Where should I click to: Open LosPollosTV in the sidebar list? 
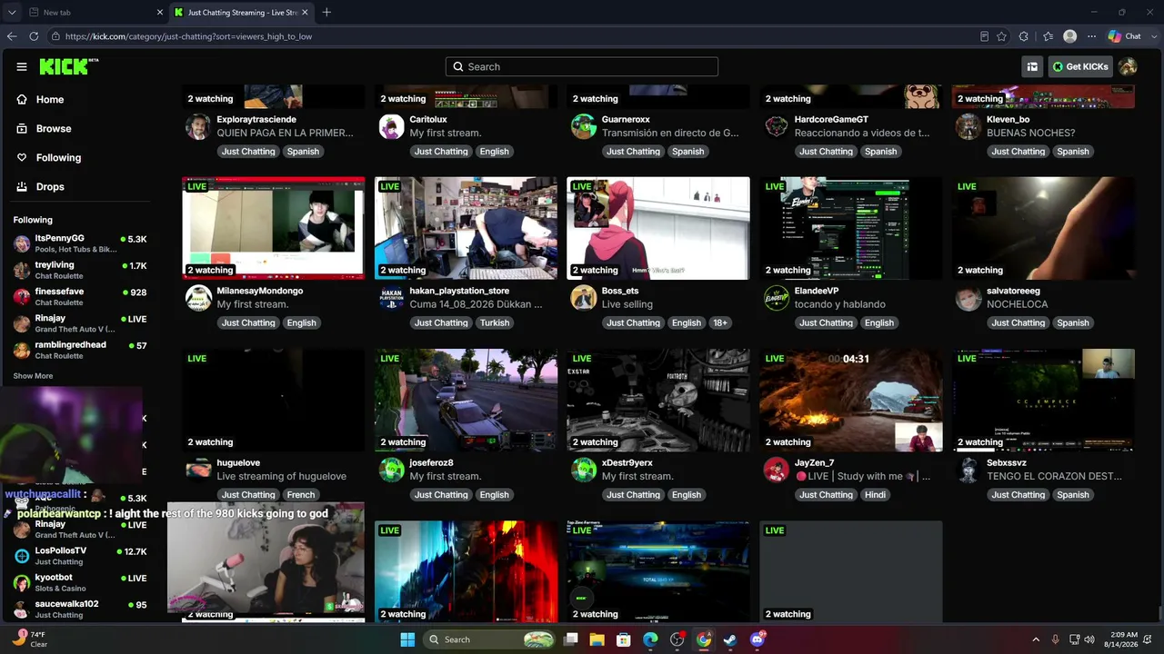point(80,556)
